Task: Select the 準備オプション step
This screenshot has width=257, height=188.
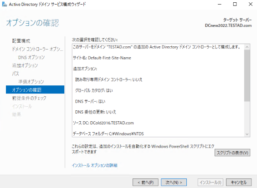Action: 31,82
